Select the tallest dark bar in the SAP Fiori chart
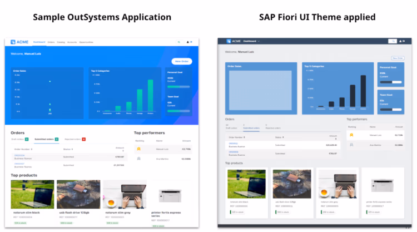417x232 pixels. [x=363, y=91]
